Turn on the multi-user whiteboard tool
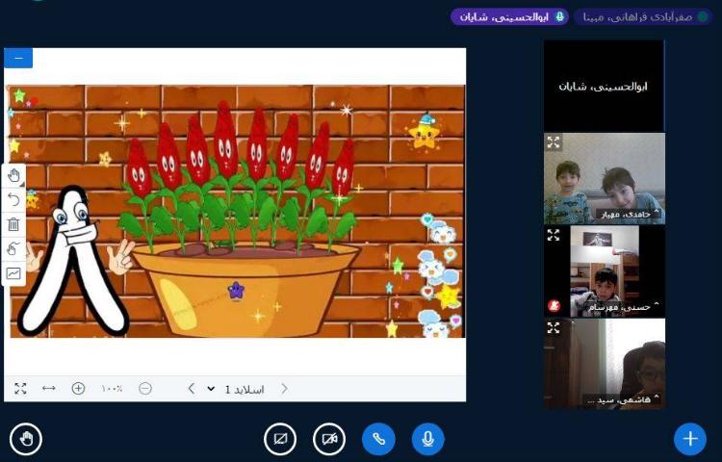722x462 pixels. 13,273
